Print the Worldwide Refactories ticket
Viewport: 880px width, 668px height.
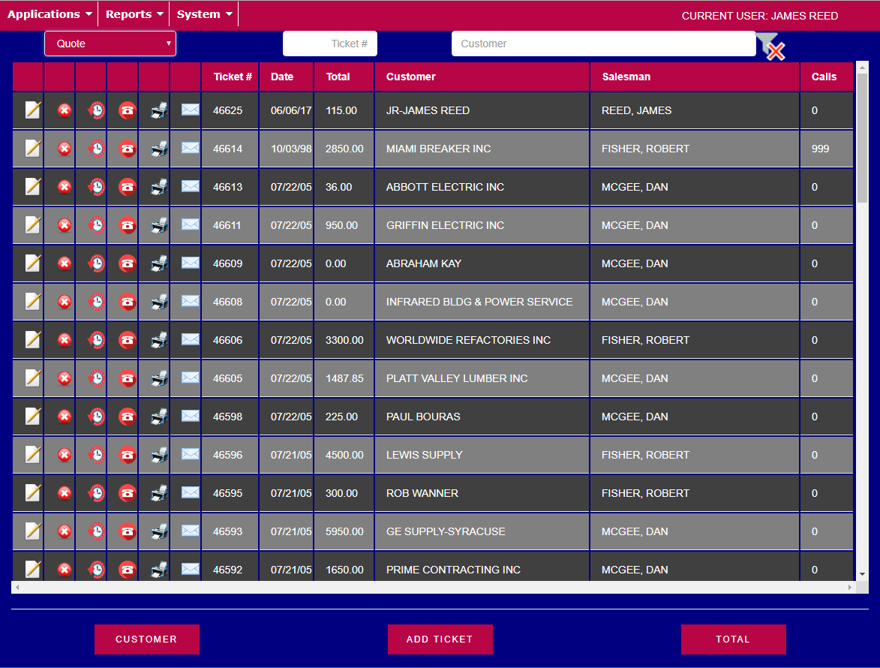pyautogui.click(x=159, y=340)
